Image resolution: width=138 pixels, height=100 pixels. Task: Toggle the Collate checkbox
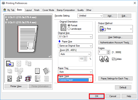(113, 59)
